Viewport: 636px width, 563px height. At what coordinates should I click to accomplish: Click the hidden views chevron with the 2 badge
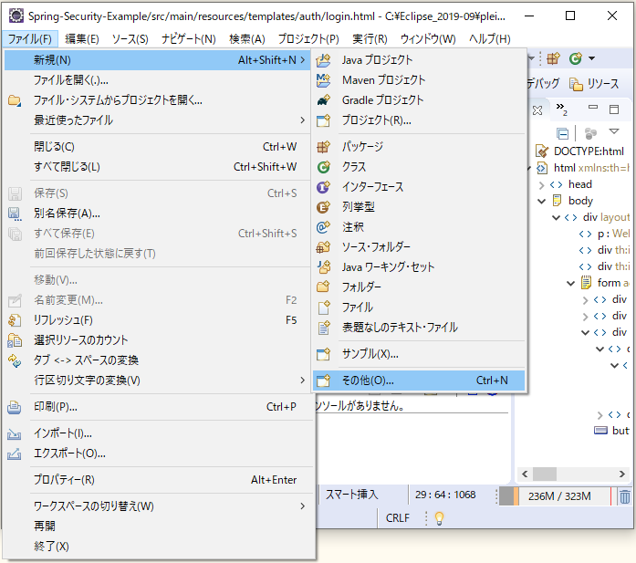[x=561, y=109]
